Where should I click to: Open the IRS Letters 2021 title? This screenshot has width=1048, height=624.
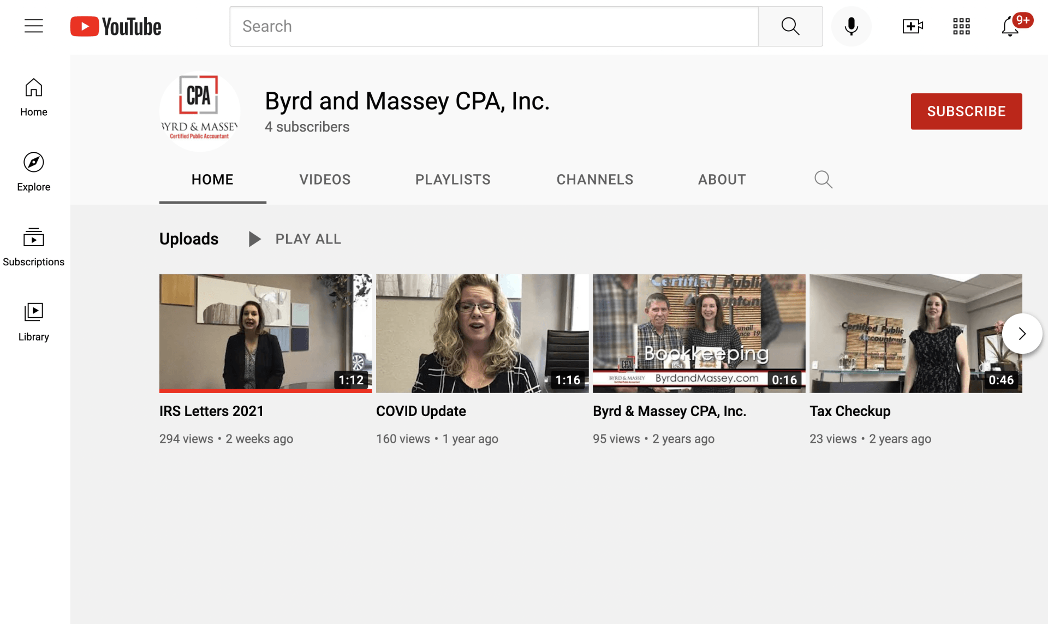[x=211, y=411]
